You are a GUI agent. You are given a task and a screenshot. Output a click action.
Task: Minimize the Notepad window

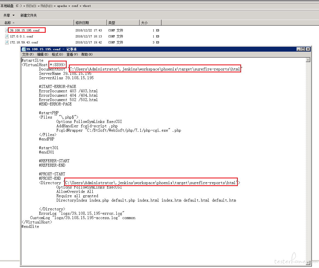point(299,49)
